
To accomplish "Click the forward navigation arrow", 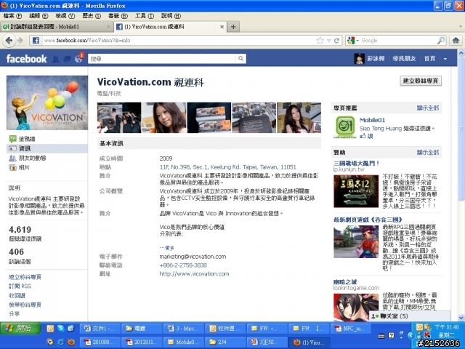I will click(x=20, y=41).
